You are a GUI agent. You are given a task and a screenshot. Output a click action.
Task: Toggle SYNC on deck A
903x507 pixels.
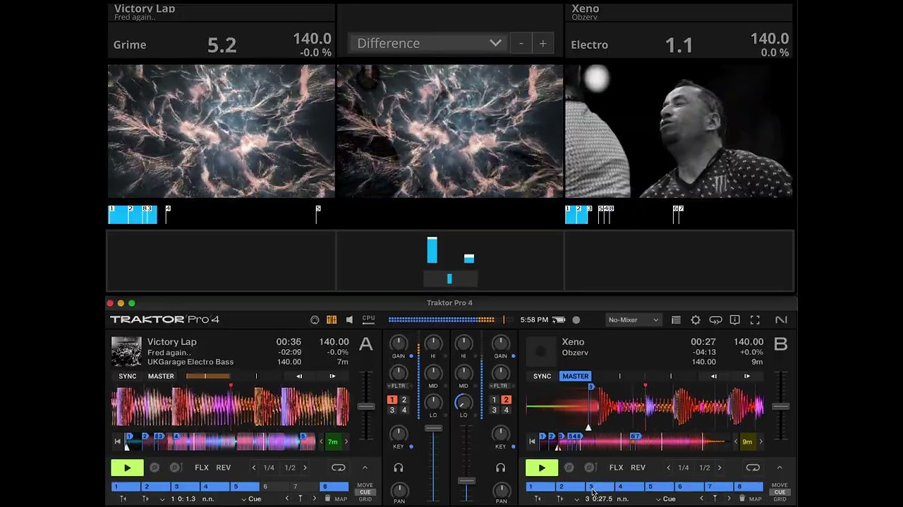(128, 376)
